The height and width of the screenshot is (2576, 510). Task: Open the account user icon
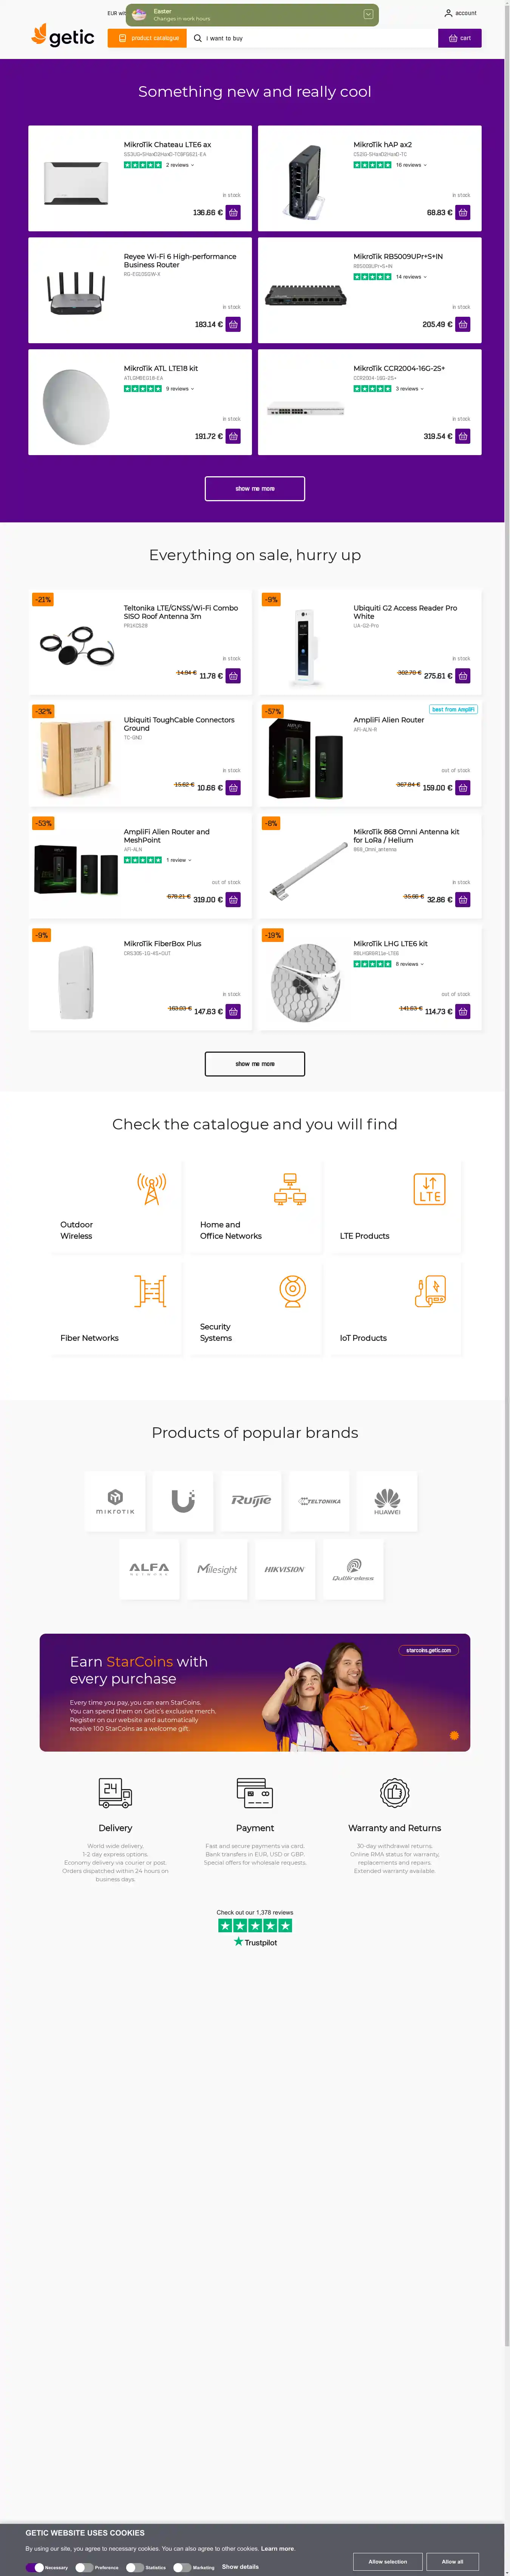(448, 13)
